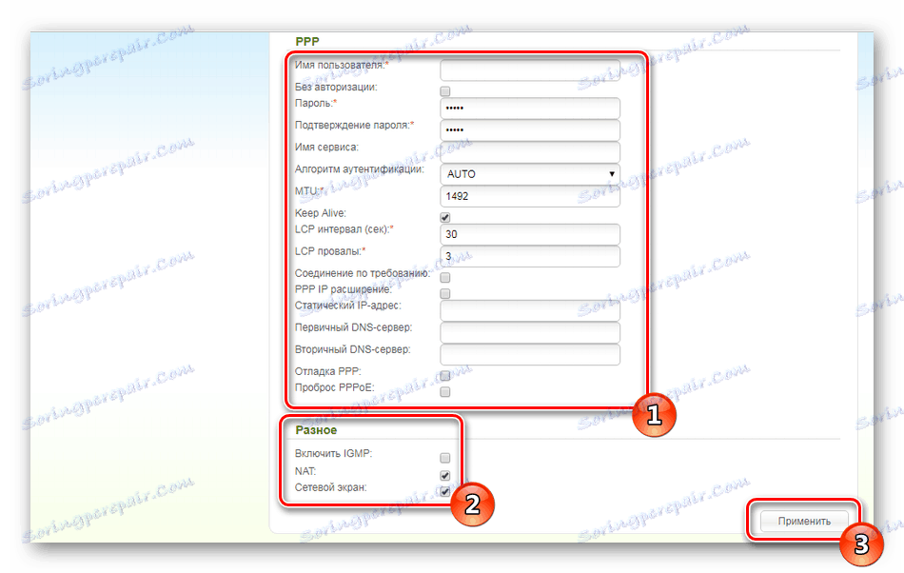Image resolution: width=904 pixels, height=573 pixels.
Task: Click the PPP section heading
Action: (307, 42)
